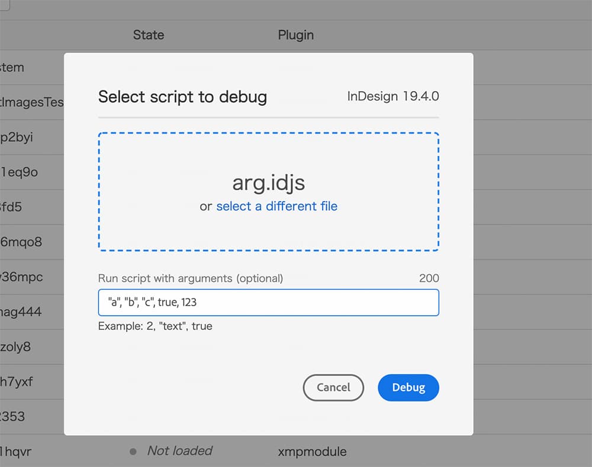The height and width of the screenshot is (467, 592).
Task: Select the row ending in zoly8
Action: 15,347
